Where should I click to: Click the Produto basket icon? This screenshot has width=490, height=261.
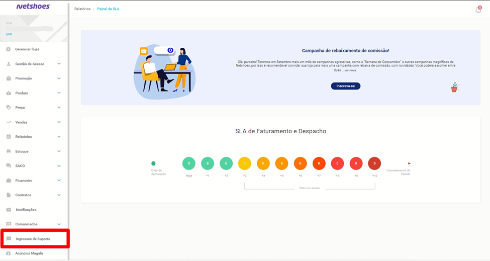9,93
